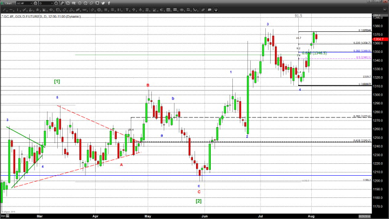Click the white U icon in toolbar
Image resolution: width=389 pixels, height=219 pixels.
(216, 10)
